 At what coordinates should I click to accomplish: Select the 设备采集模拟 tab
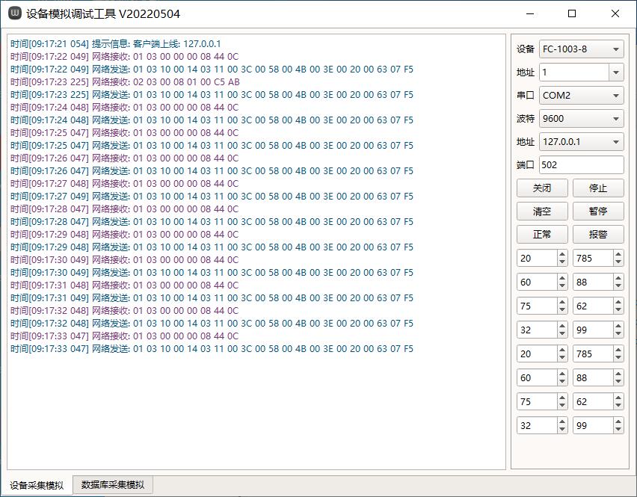[37, 485]
